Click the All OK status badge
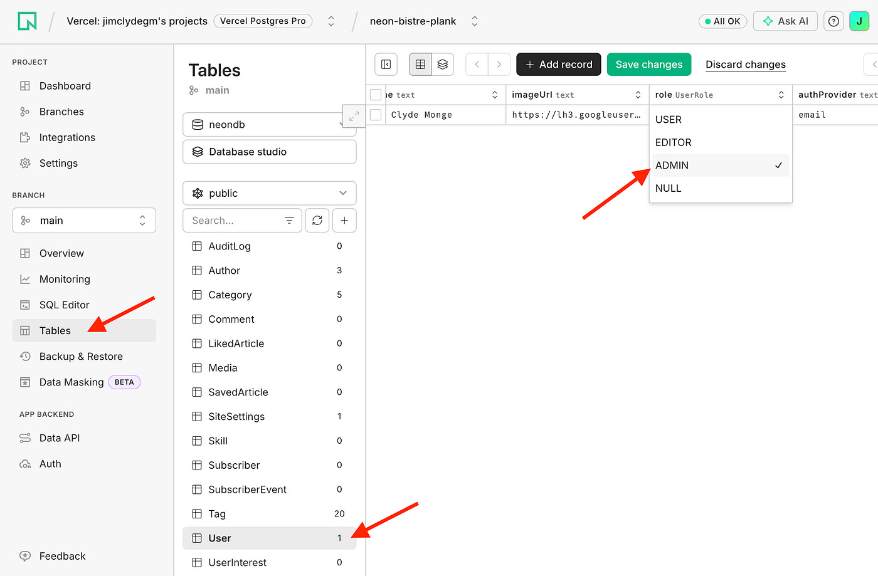 [722, 21]
